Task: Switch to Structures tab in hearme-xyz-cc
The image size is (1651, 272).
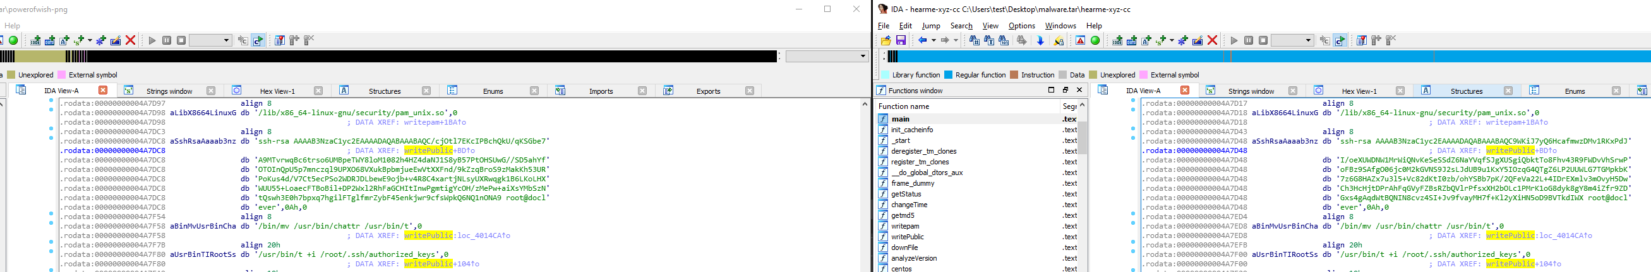Action: coord(1466,91)
